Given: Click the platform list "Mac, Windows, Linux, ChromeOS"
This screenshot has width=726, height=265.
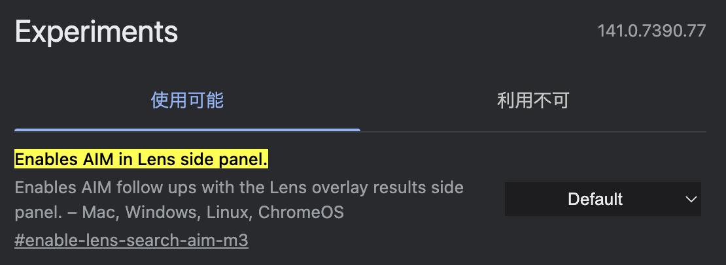Looking at the screenshot, I should click(x=235, y=213).
